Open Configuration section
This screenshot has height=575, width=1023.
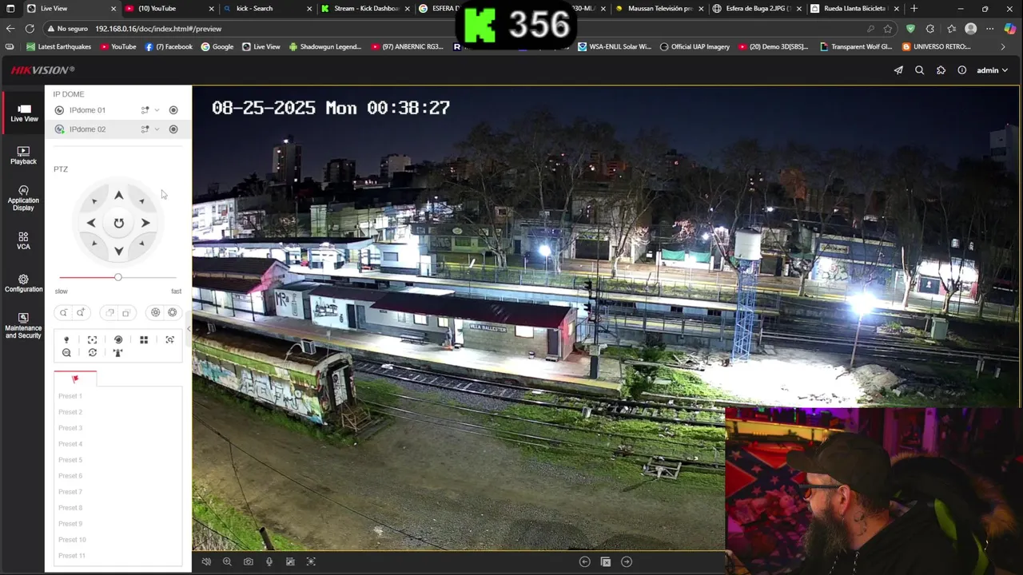tap(24, 284)
